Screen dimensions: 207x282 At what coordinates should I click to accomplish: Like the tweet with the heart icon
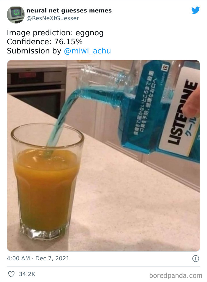click(11, 274)
